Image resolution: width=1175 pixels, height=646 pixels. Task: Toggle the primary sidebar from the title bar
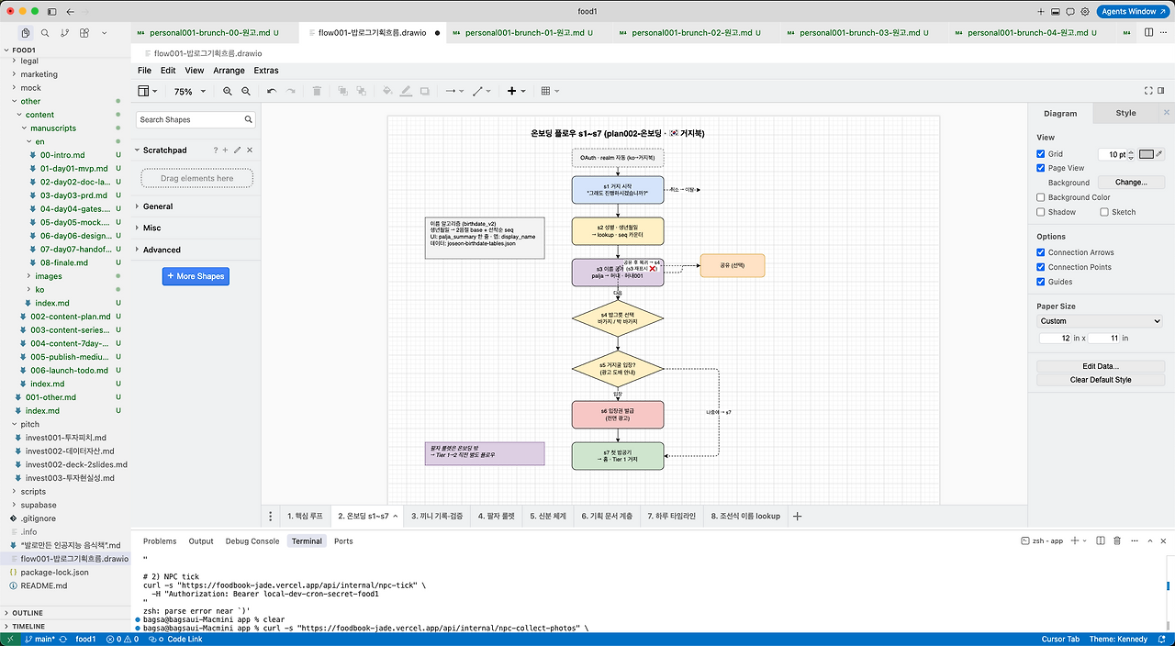pos(51,11)
